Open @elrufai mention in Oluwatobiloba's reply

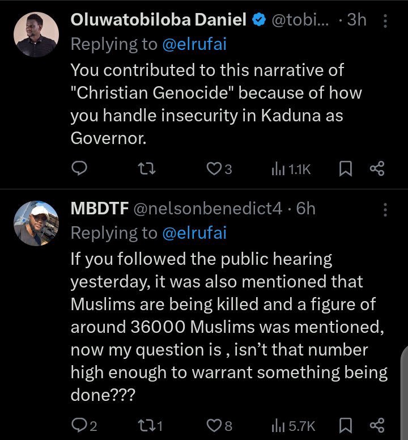pyautogui.click(x=194, y=44)
